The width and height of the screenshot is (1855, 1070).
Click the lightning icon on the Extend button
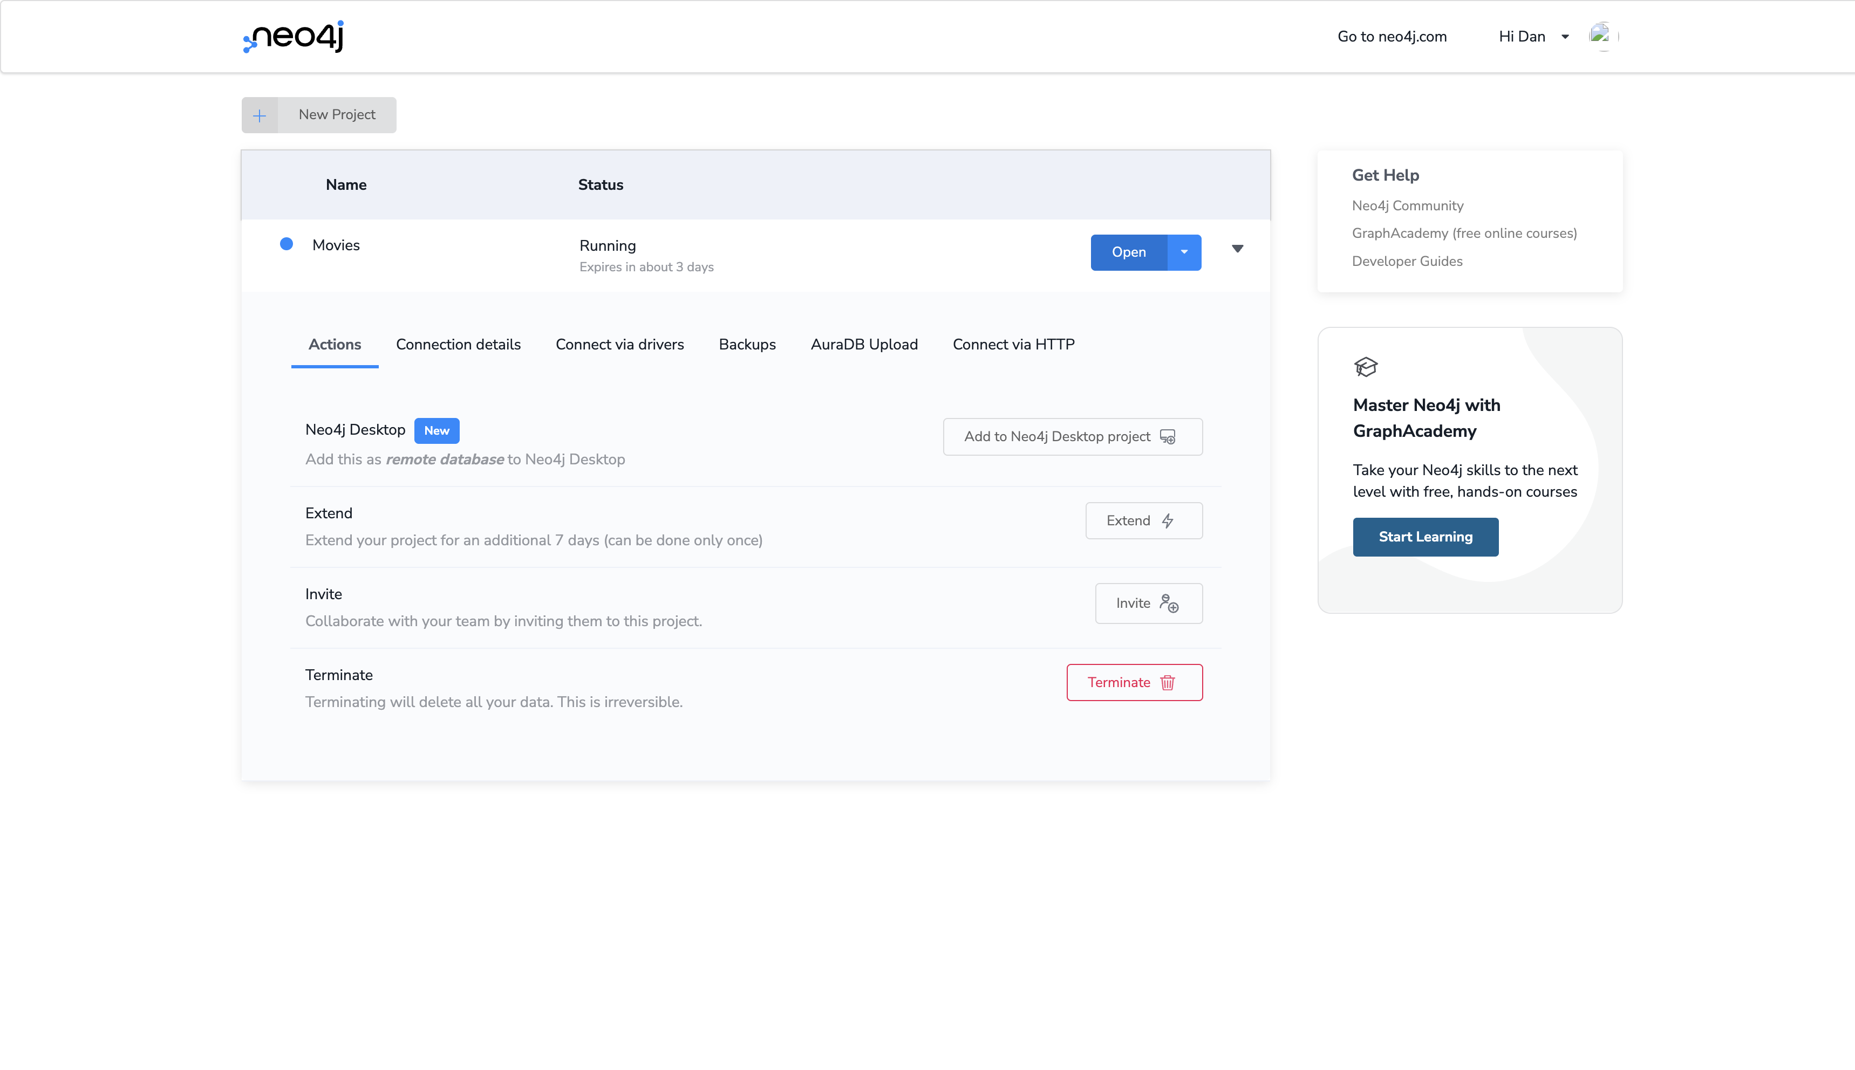(1168, 520)
